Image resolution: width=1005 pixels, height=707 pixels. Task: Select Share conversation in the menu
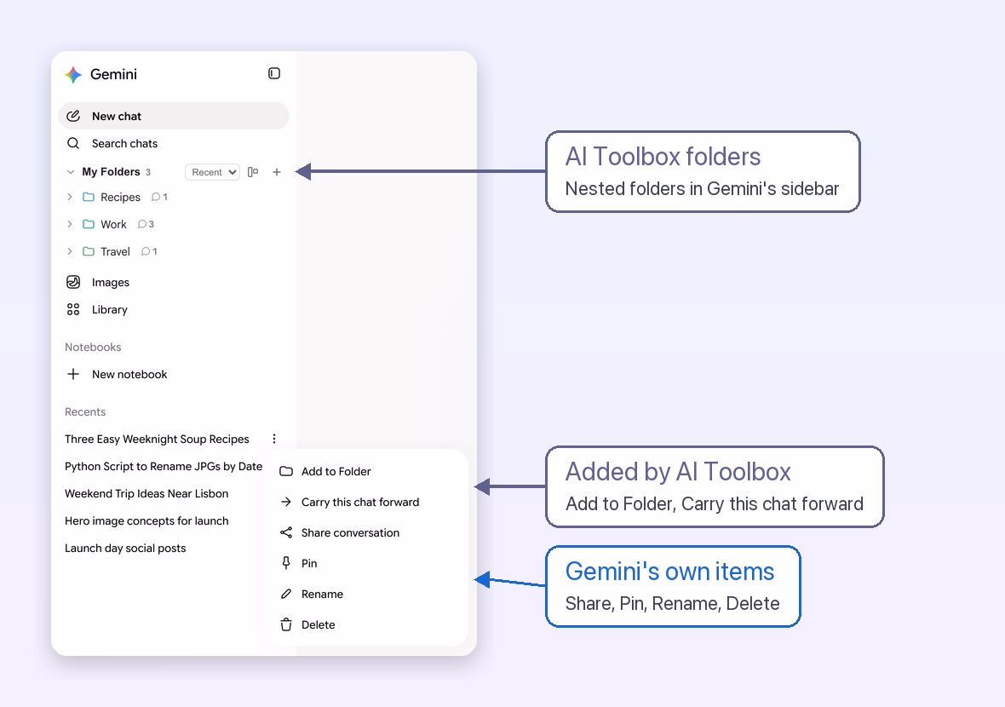(x=366, y=533)
